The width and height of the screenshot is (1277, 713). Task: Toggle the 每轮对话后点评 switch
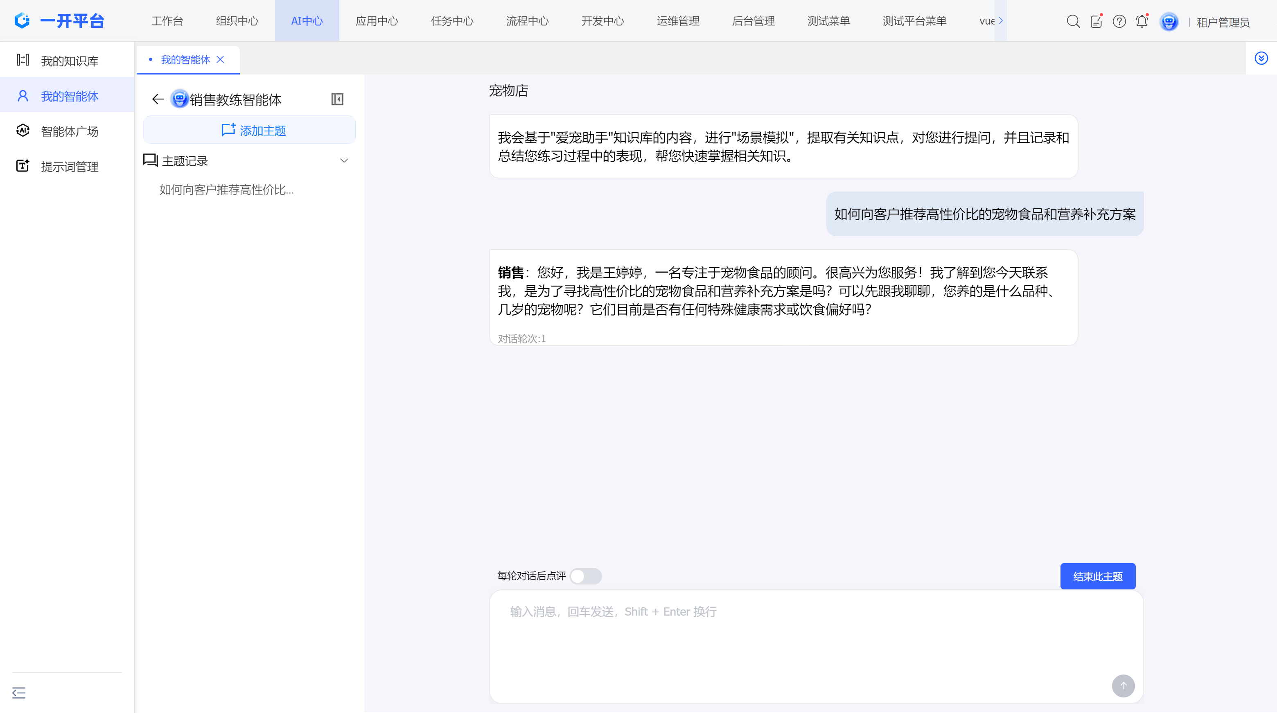tap(585, 576)
